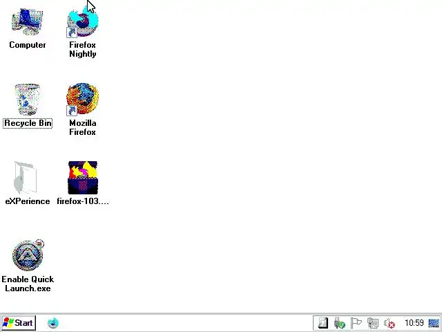Screen dimensions: 442x332
Task: Select the eXPerience folder icon
Action: tap(26, 177)
